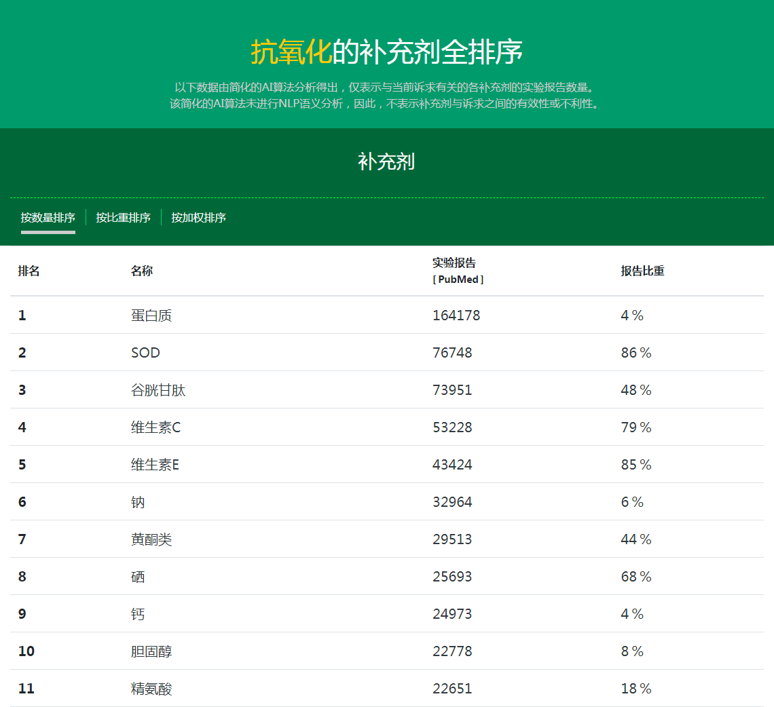Open the 维生素E supplement row
774x707 pixels.
155,465
